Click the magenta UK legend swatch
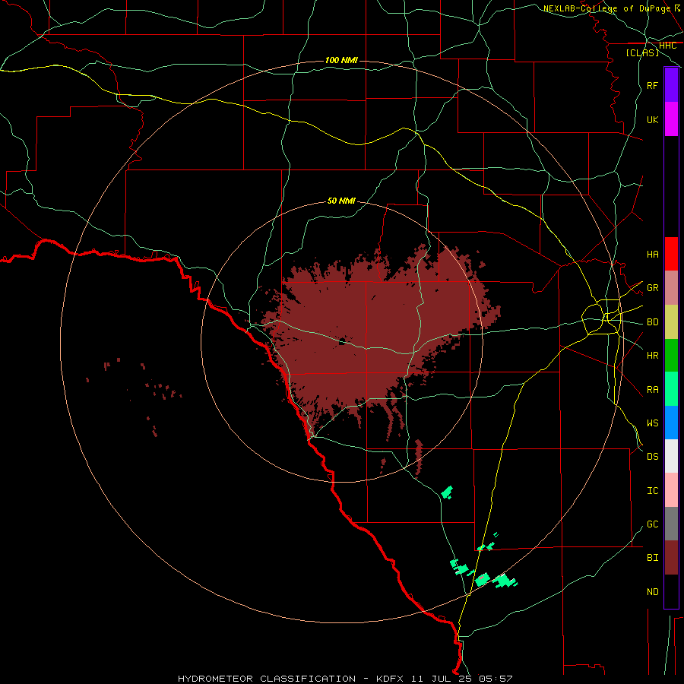The width and height of the screenshot is (684, 684). [x=671, y=119]
